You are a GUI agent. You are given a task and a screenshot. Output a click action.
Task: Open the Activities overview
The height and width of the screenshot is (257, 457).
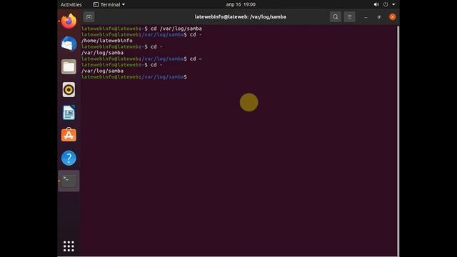click(71, 4)
